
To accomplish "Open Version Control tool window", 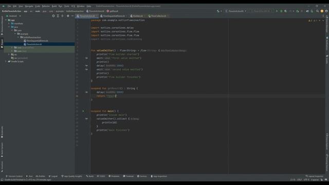I will (14, 176).
